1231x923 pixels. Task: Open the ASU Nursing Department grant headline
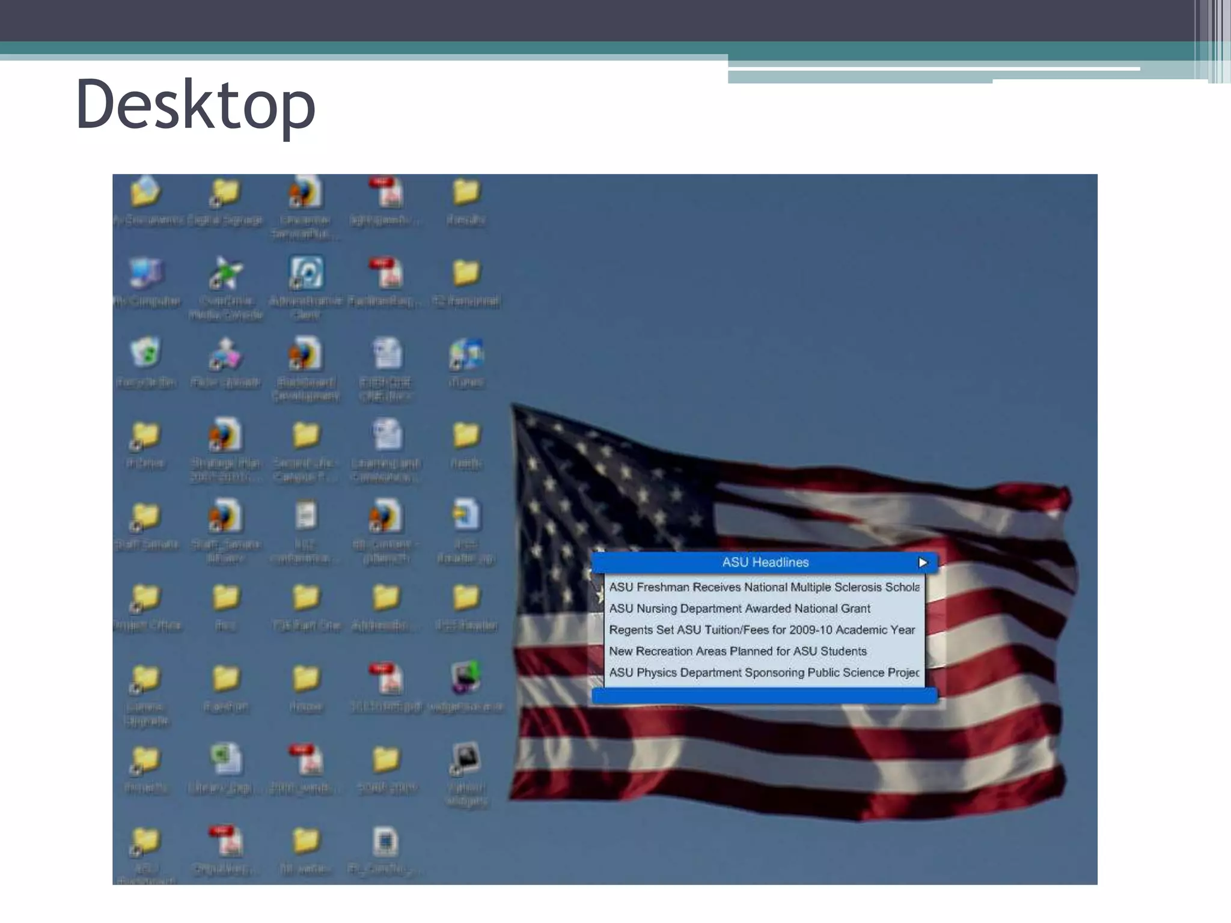739,609
